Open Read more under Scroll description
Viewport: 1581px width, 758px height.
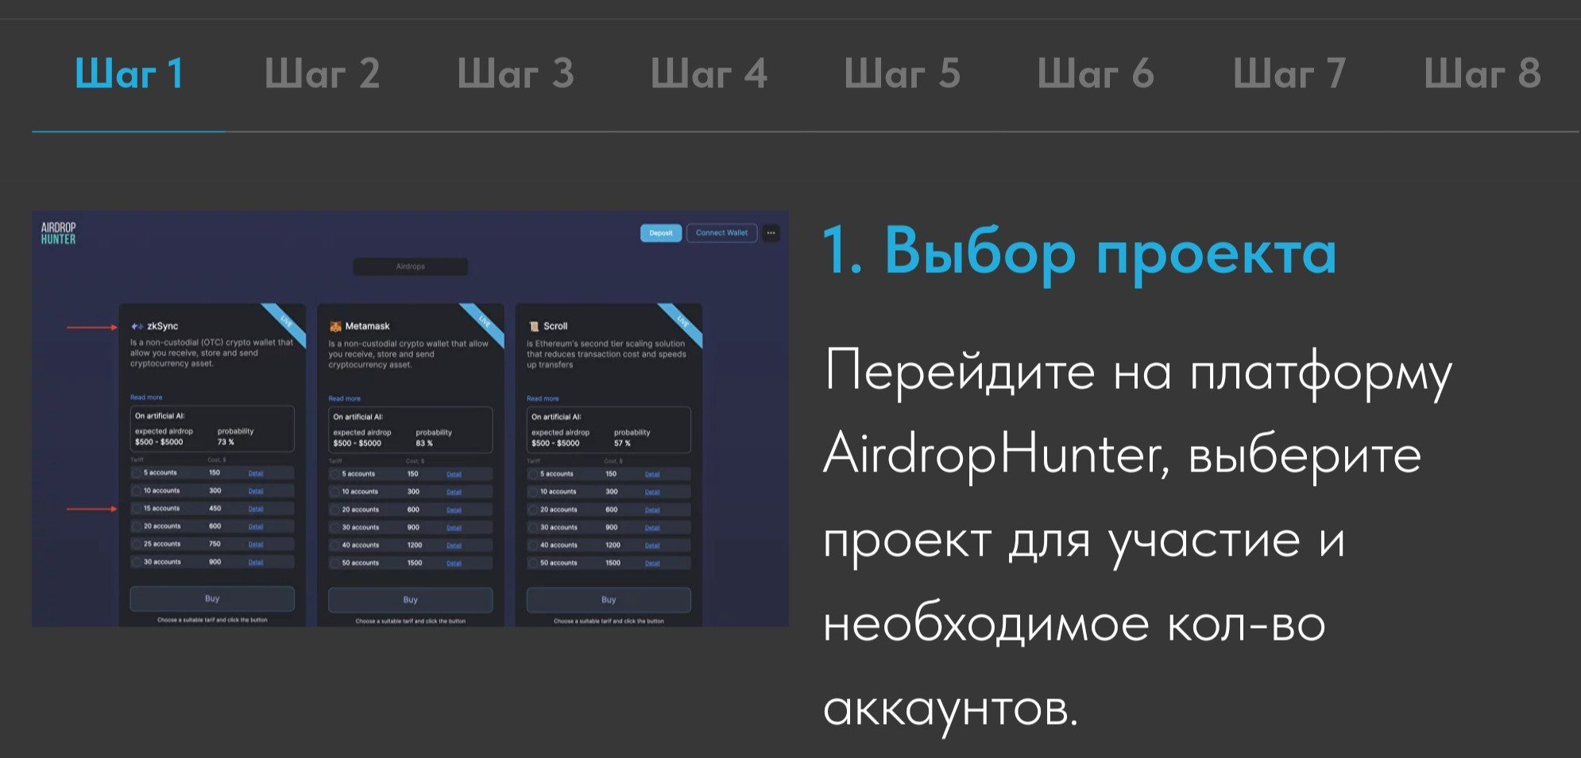(x=543, y=399)
